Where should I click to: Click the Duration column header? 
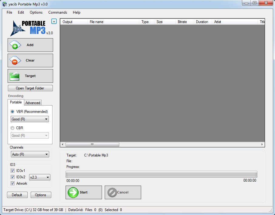[203, 22]
